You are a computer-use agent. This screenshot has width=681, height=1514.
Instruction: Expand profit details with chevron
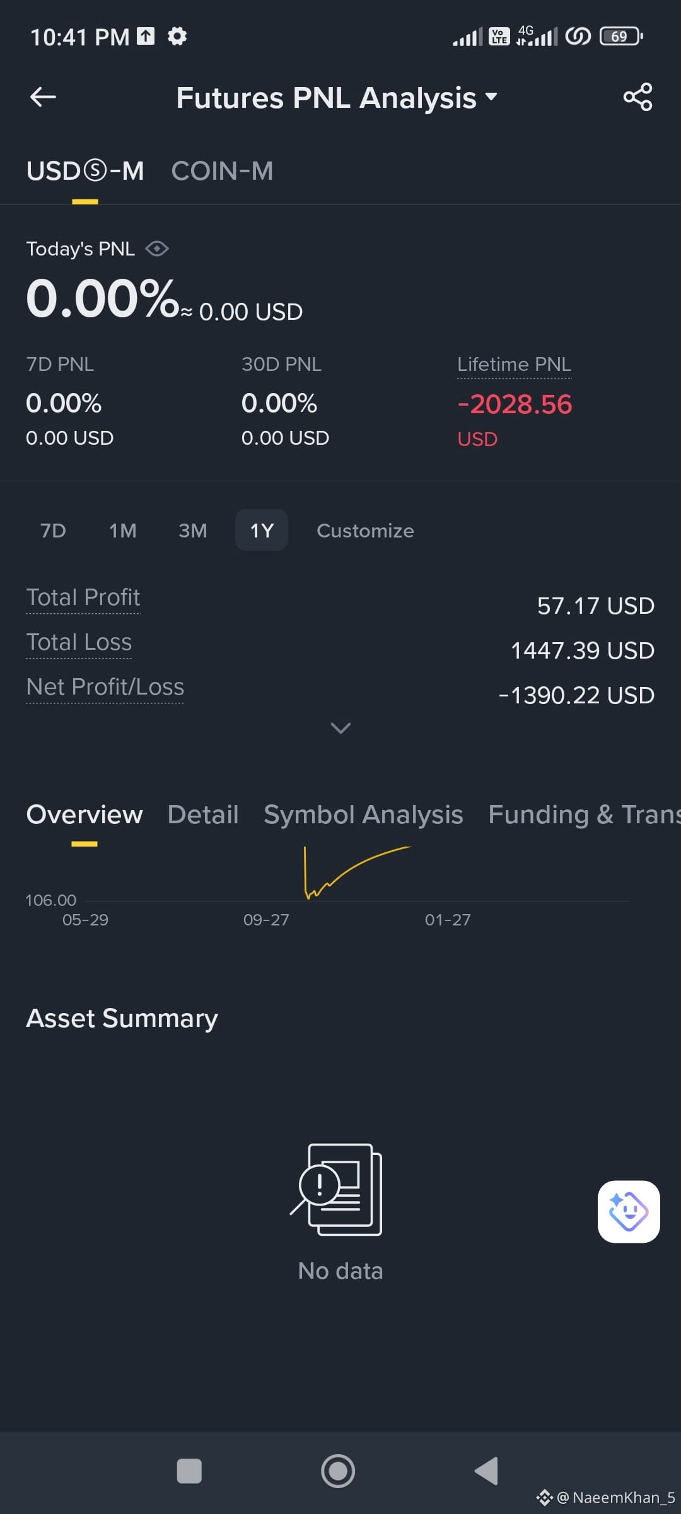click(340, 728)
